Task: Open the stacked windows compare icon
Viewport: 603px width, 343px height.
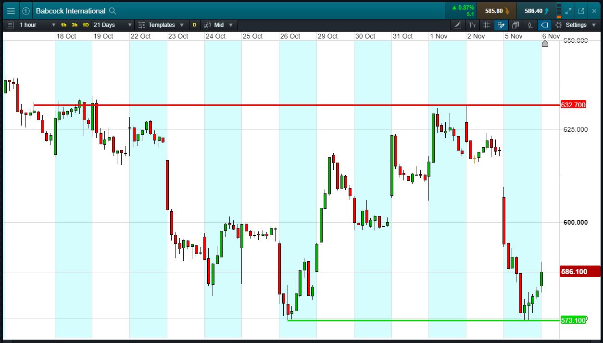Action: click(x=515, y=25)
